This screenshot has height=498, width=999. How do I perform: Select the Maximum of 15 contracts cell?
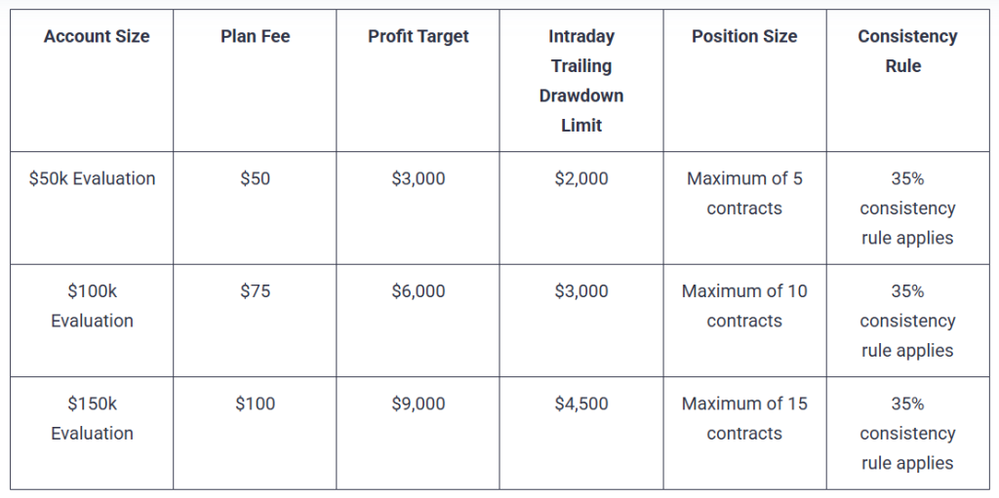[x=744, y=418]
